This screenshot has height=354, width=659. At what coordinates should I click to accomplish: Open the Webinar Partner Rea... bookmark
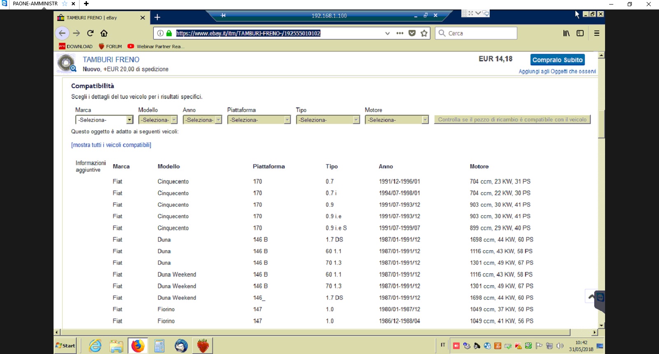coord(156,47)
